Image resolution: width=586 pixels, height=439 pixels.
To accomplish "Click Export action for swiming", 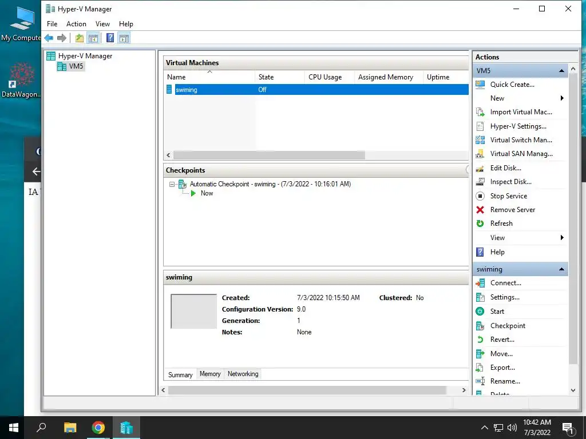I will click(x=502, y=368).
